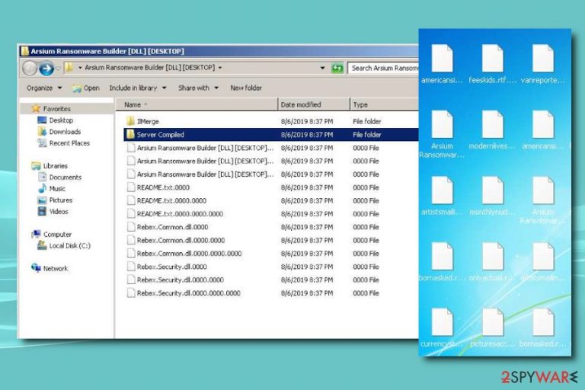
Task: Click the New folder button
Action: pyautogui.click(x=246, y=88)
